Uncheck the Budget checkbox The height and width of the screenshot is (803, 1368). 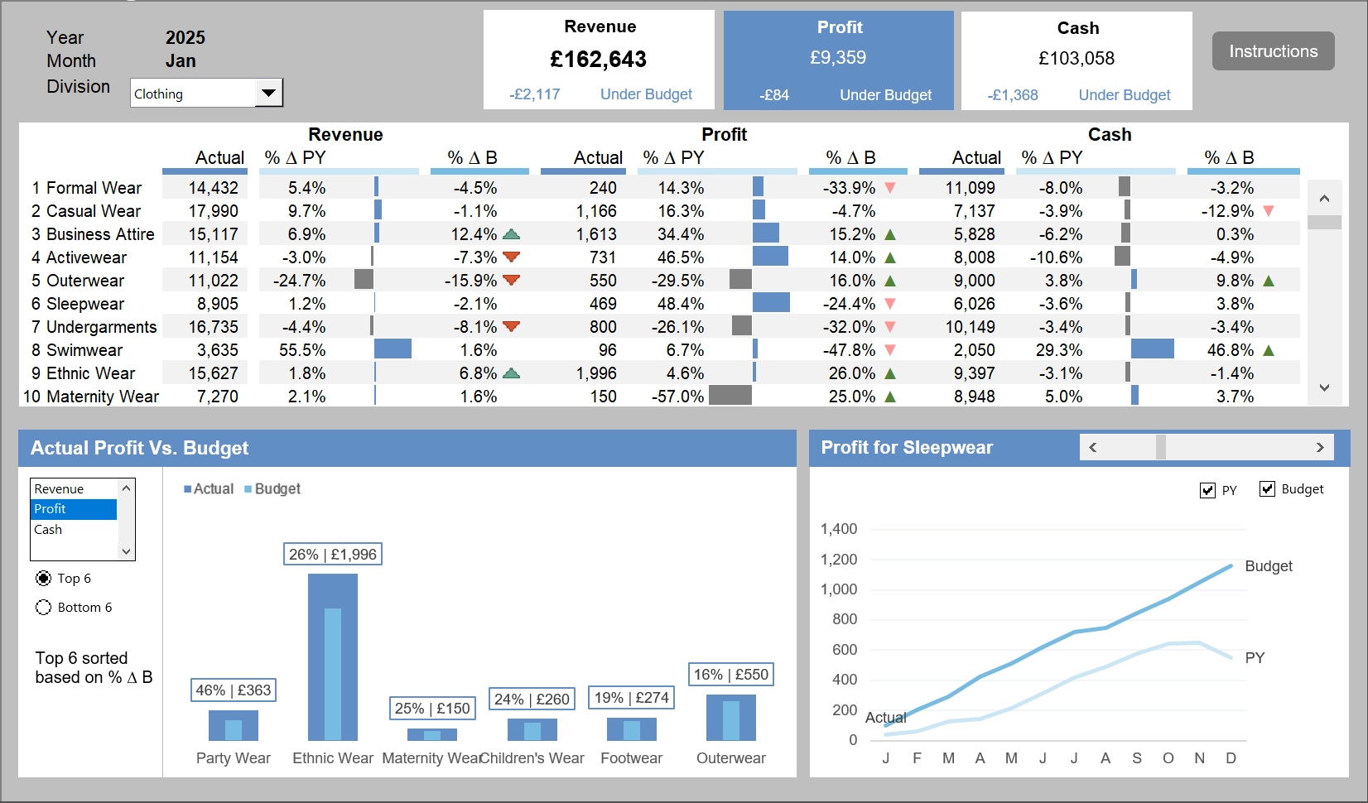click(1267, 489)
